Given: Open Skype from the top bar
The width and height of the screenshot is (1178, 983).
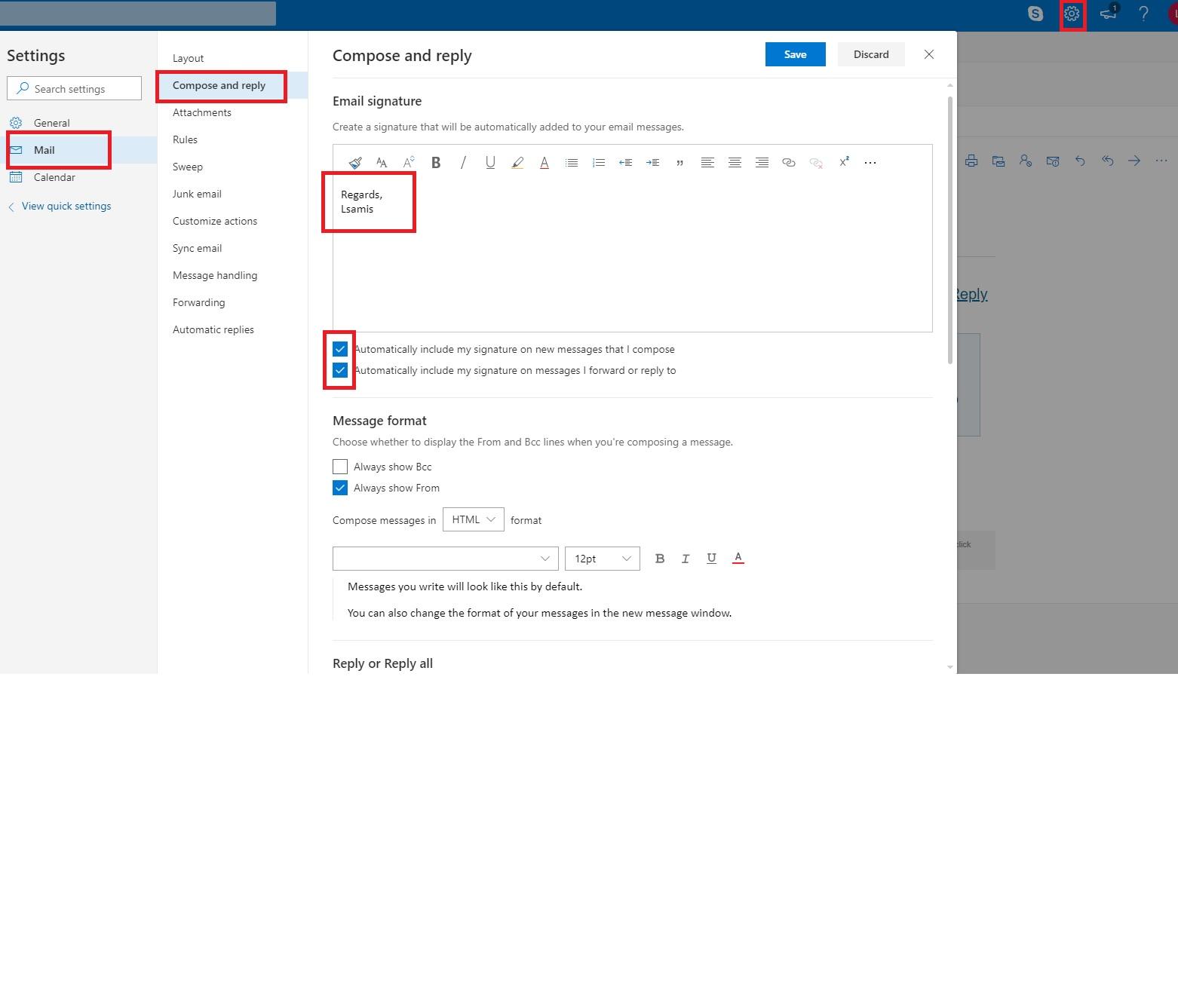Looking at the screenshot, I should (1035, 14).
